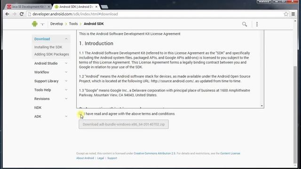The height and width of the screenshot is (169, 301).
Task: Expand the Revisions sidebar section
Action: [66, 99]
